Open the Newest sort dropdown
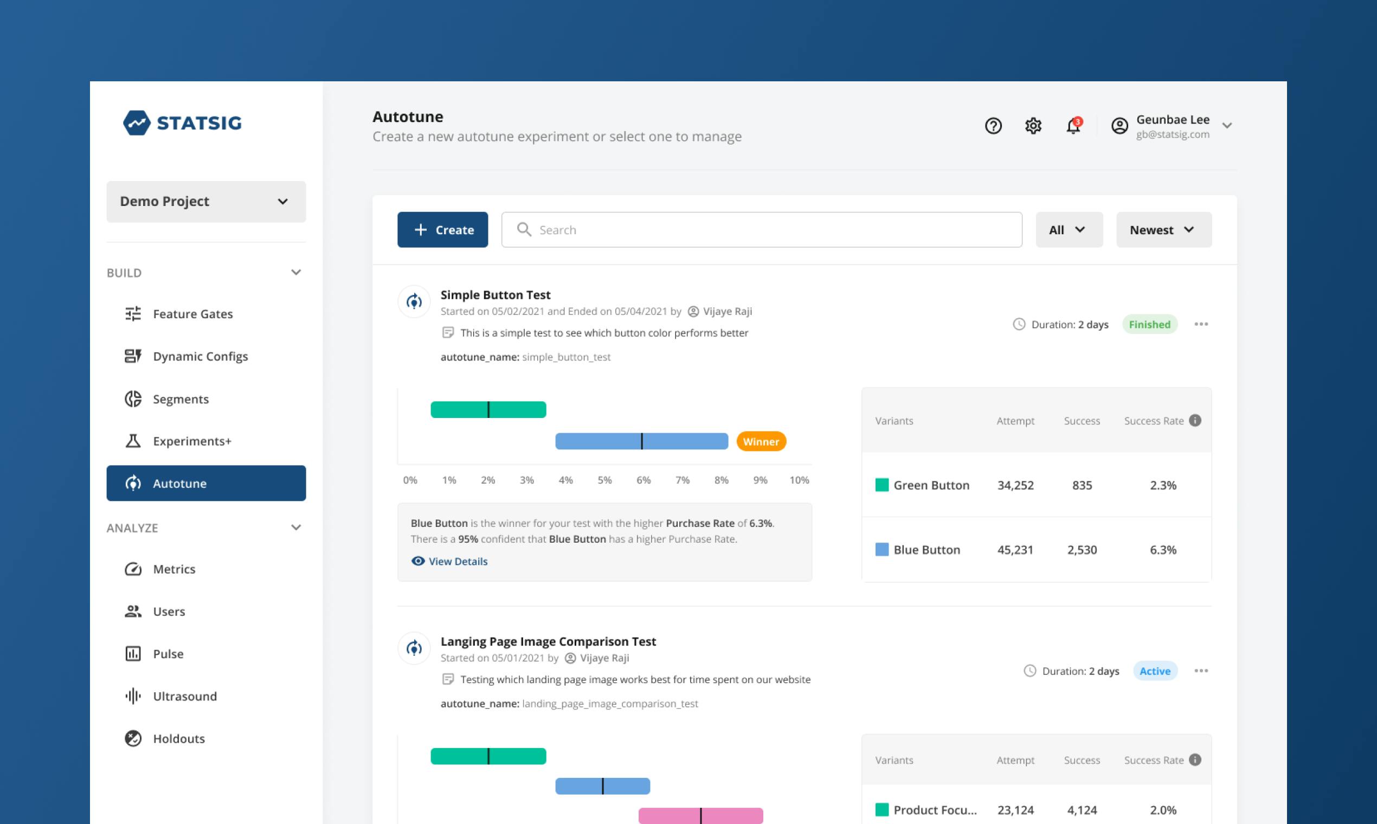Viewport: 1377px width, 824px height. tap(1164, 229)
